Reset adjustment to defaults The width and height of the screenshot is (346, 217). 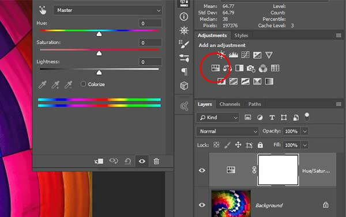tap(128, 161)
